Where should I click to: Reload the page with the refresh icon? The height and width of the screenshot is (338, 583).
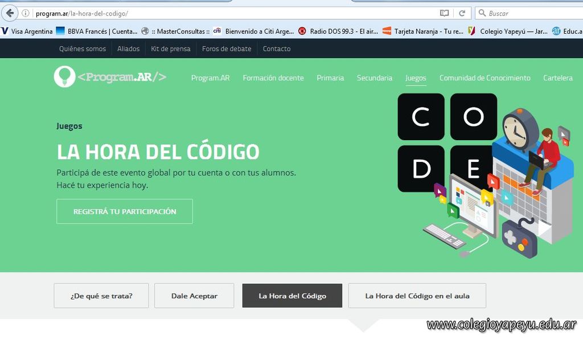pyautogui.click(x=462, y=13)
